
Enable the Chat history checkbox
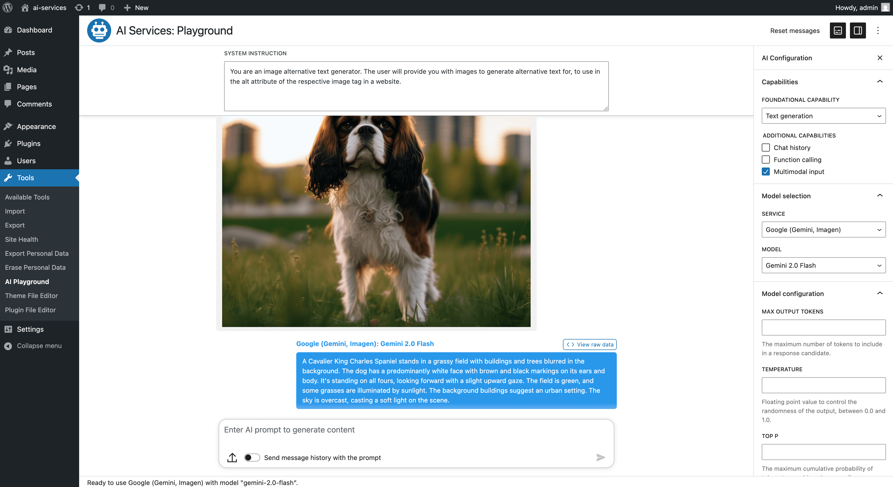766,148
